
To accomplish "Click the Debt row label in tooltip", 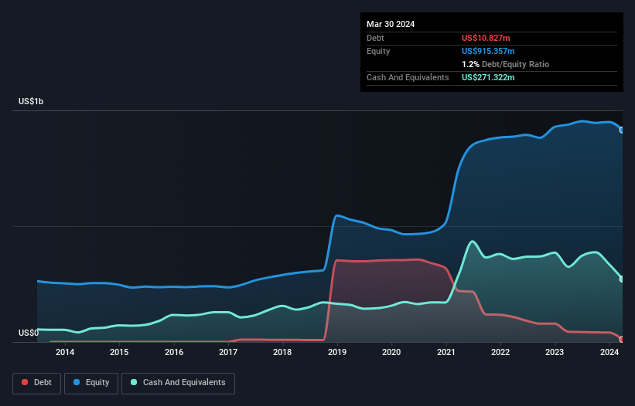I will click(x=375, y=38).
